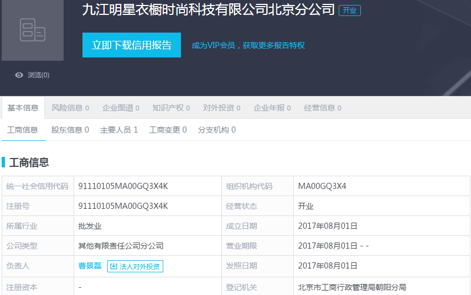Click 经营状态 table value 开业
This screenshot has width=471, height=295.
click(306, 206)
